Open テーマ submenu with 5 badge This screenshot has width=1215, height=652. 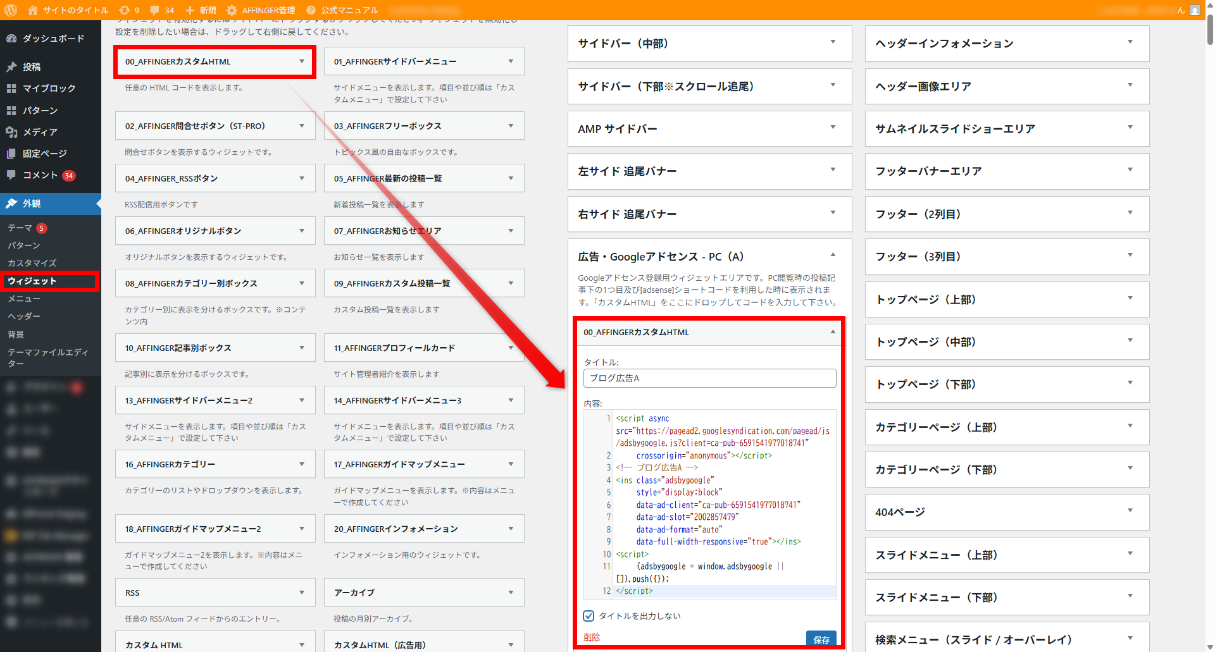click(x=27, y=228)
